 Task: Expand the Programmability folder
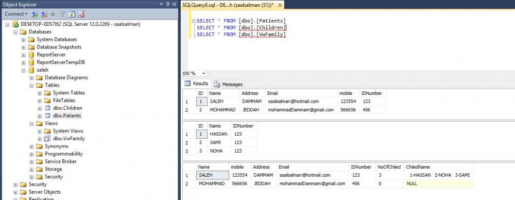tap(31, 154)
